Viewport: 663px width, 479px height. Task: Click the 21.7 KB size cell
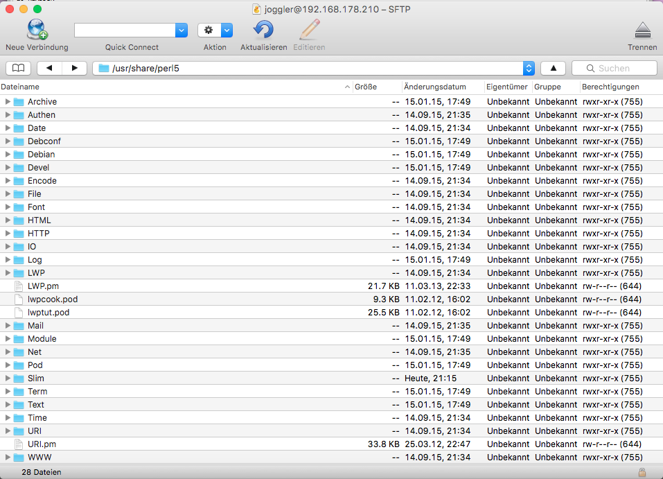(x=384, y=286)
